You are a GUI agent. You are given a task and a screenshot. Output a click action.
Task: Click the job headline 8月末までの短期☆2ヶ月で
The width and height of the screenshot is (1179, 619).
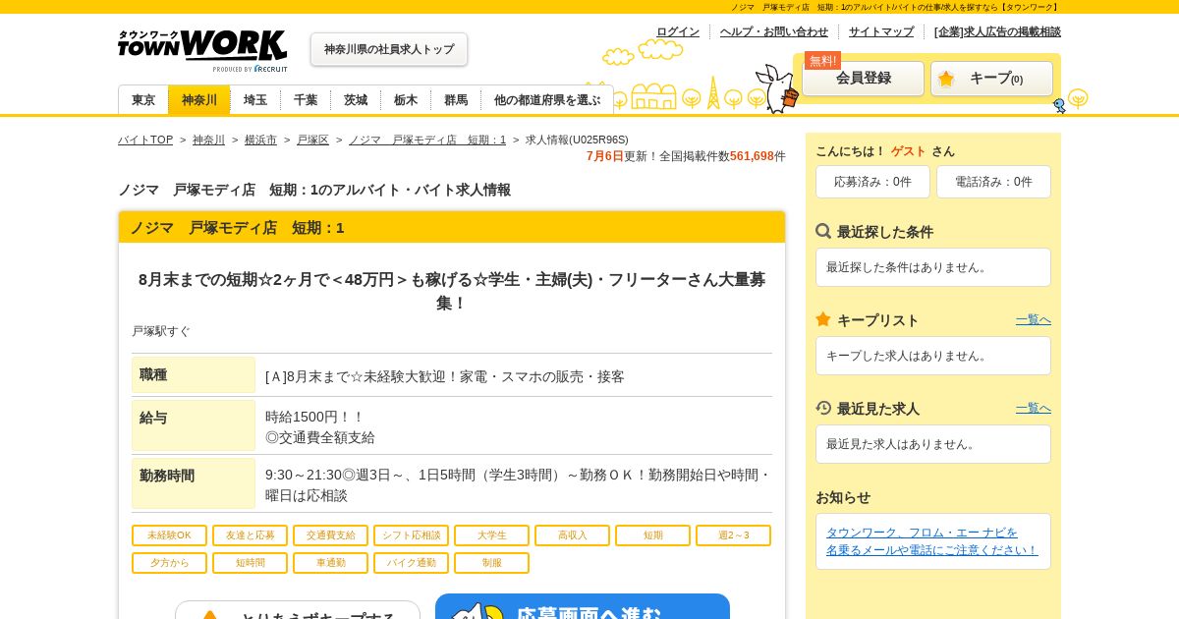(452, 291)
